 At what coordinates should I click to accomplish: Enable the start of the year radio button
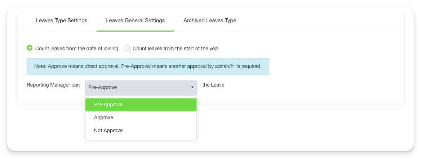127,48
